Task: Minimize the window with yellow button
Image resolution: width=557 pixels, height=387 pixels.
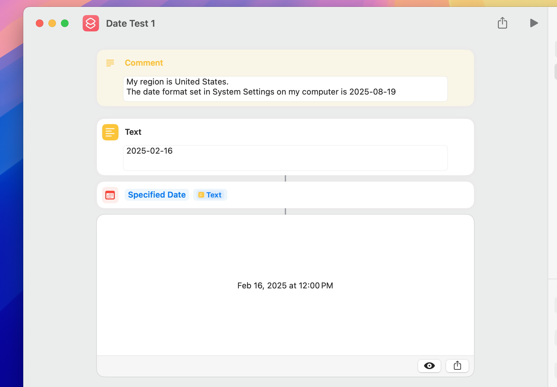Action: tap(52, 23)
